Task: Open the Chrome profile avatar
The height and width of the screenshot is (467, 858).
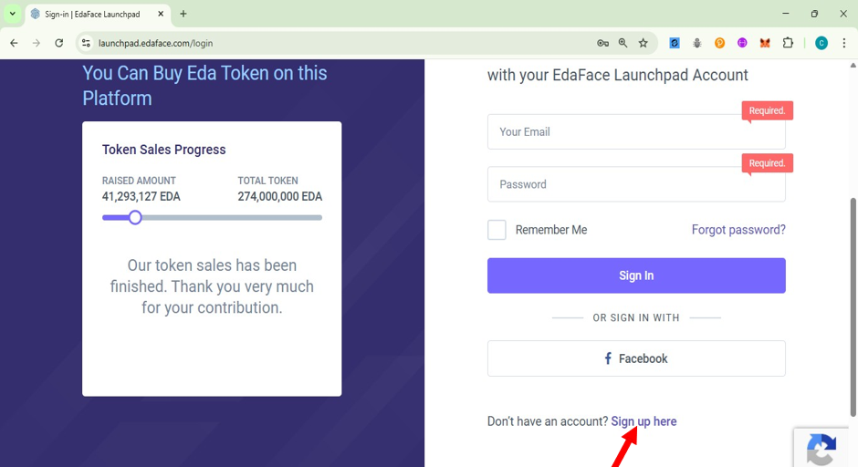Action: click(x=821, y=43)
